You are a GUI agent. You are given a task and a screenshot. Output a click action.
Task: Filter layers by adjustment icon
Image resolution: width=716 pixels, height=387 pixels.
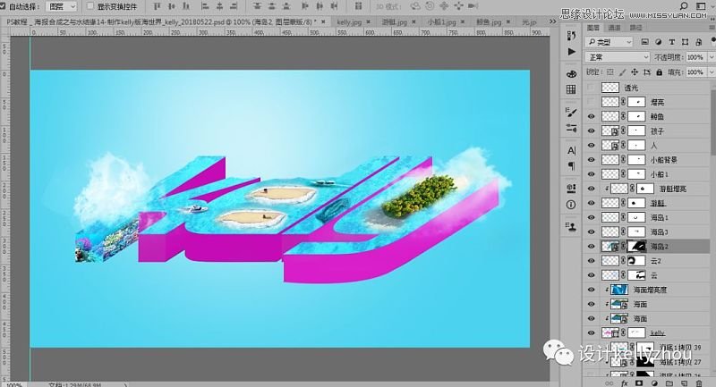658,42
